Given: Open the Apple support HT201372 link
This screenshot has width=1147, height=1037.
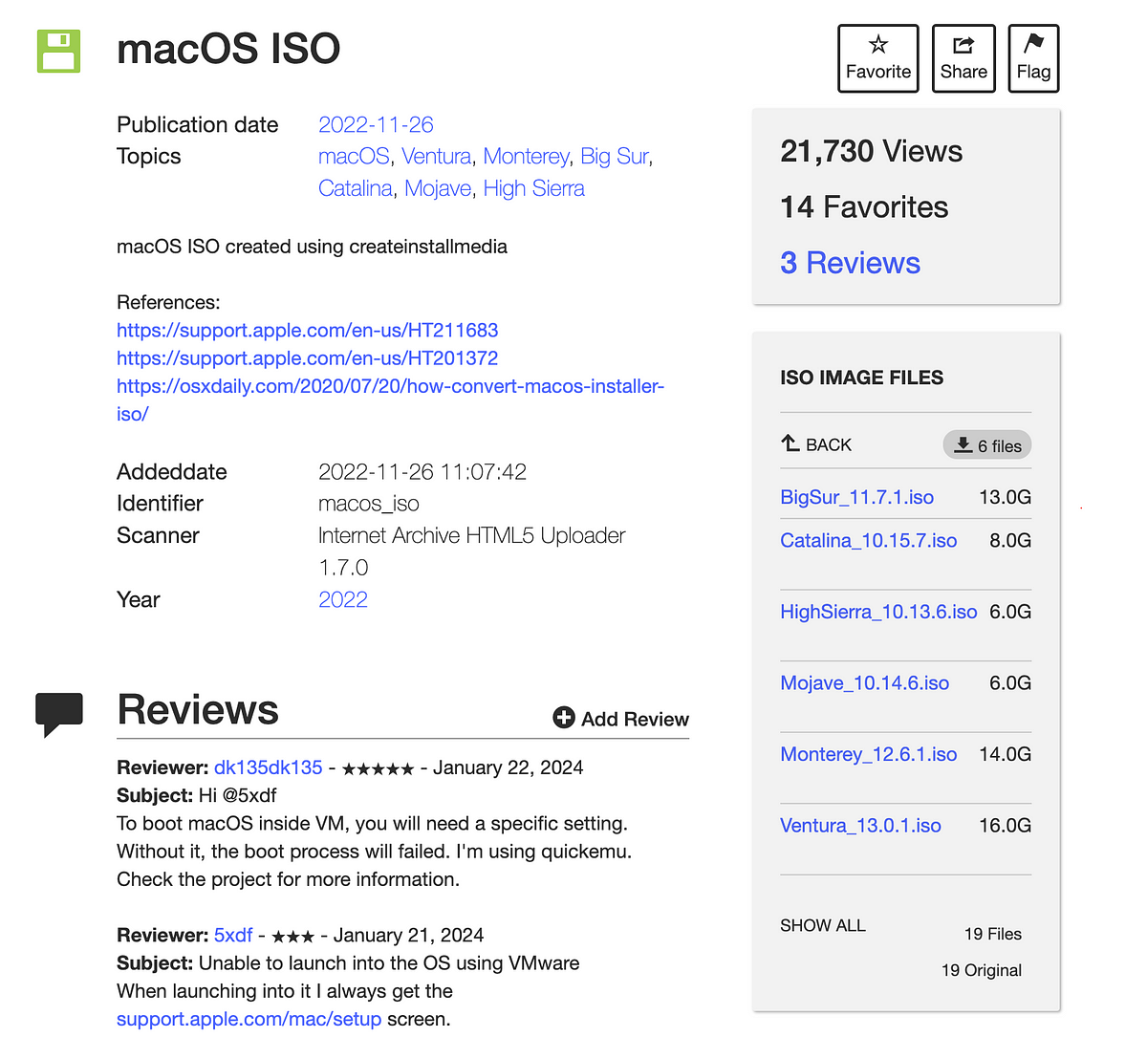Looking at the screenshot, I should coord(308,357).
